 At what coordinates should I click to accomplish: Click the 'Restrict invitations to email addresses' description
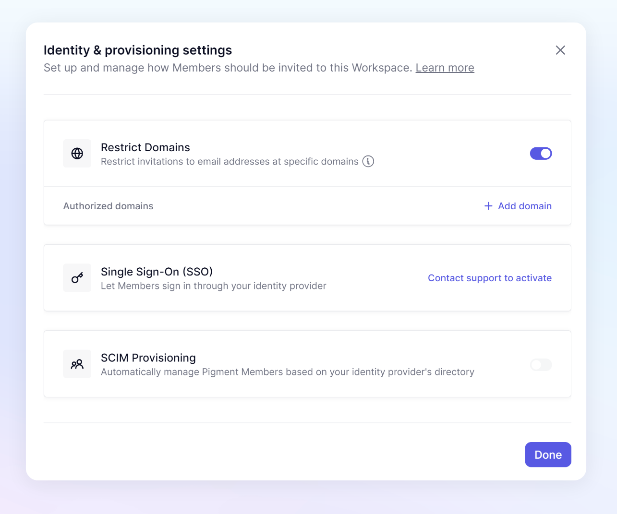[230, 162]
